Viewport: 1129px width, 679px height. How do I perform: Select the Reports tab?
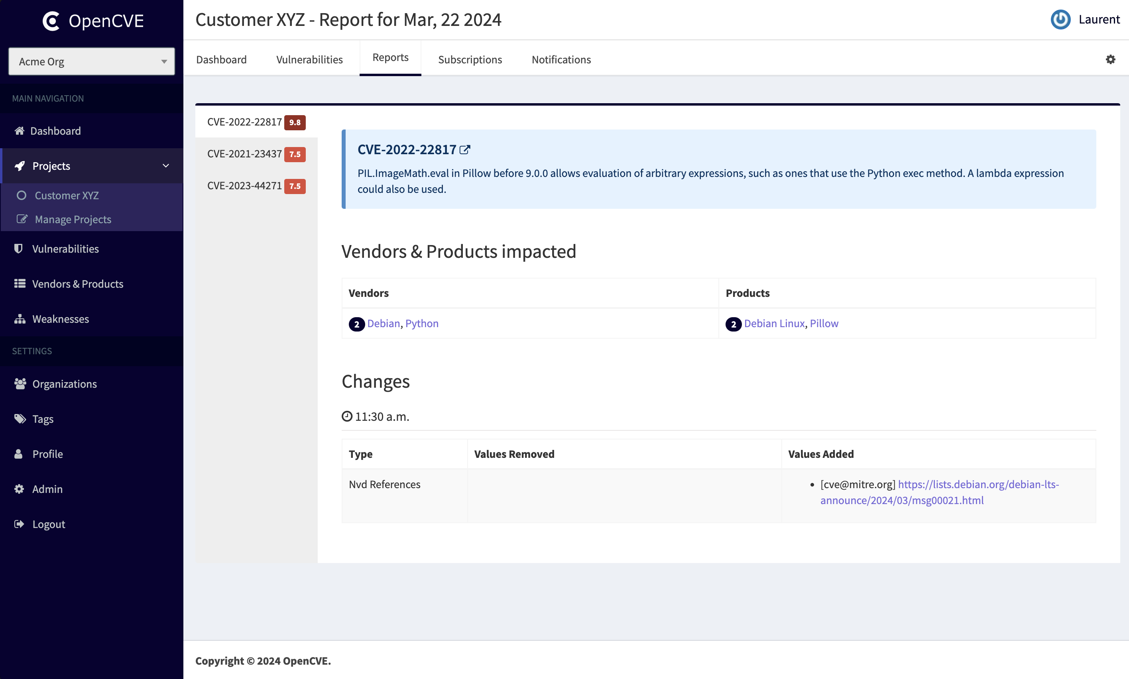(390, 58)
